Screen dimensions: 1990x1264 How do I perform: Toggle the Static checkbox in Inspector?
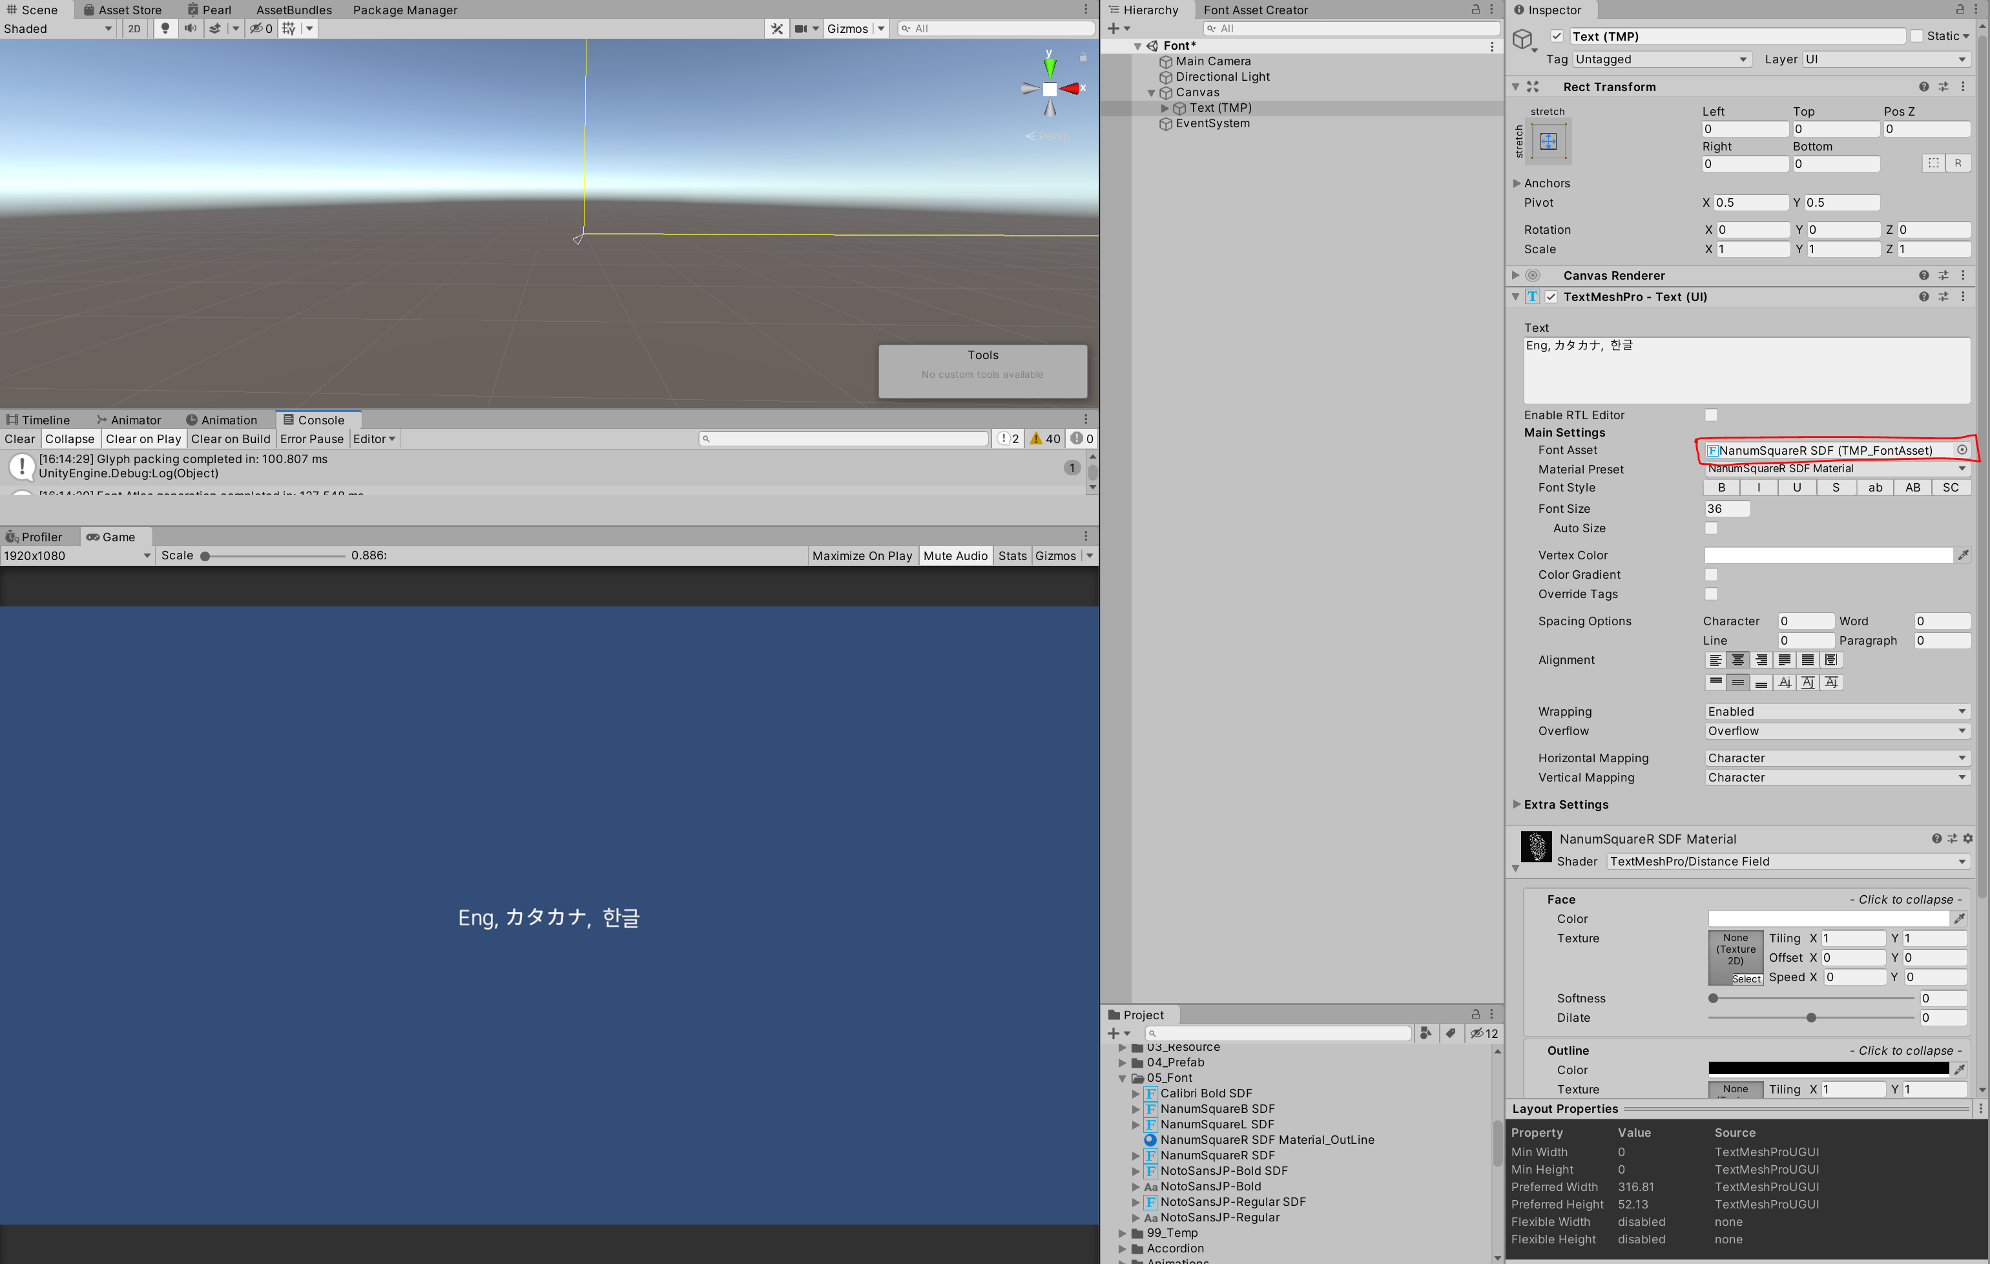pyautogui.click(x=1916, y=36)
